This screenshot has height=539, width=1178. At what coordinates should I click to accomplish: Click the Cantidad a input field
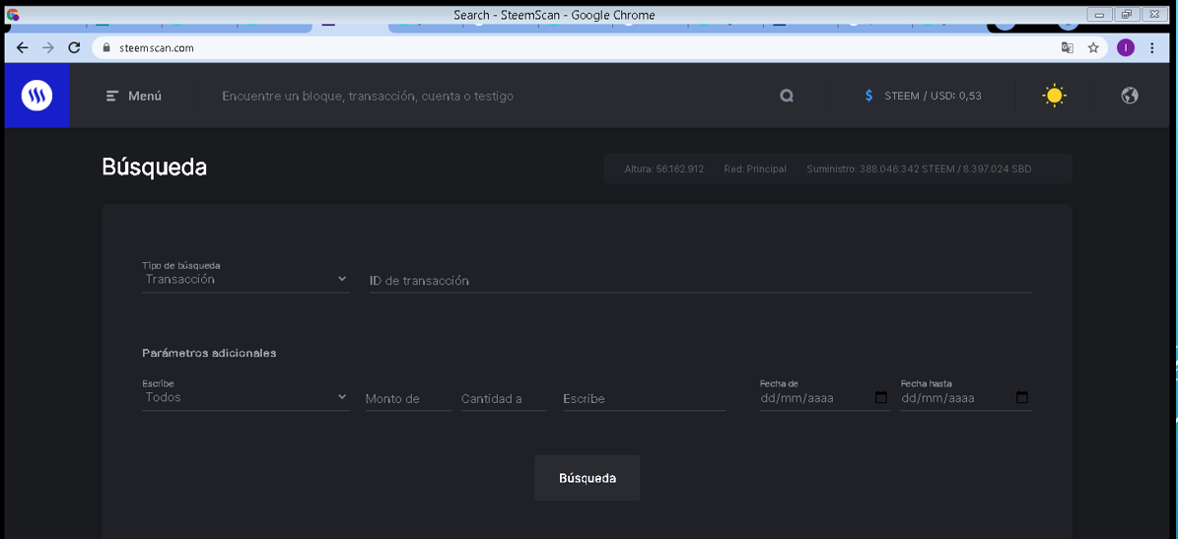[504, 399]
